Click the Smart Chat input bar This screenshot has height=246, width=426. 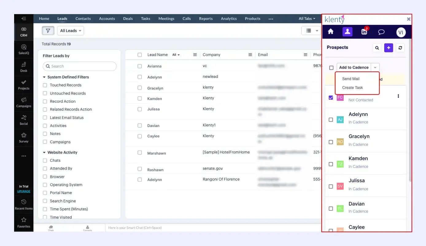point(213,228)
